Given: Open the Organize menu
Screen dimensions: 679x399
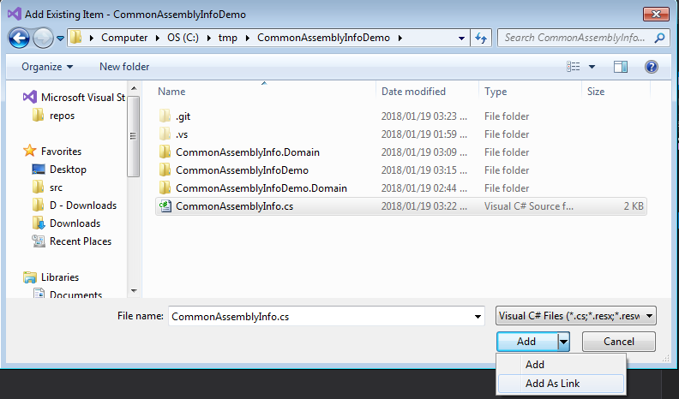Looking at the screenshot, I should click(47, 67).
